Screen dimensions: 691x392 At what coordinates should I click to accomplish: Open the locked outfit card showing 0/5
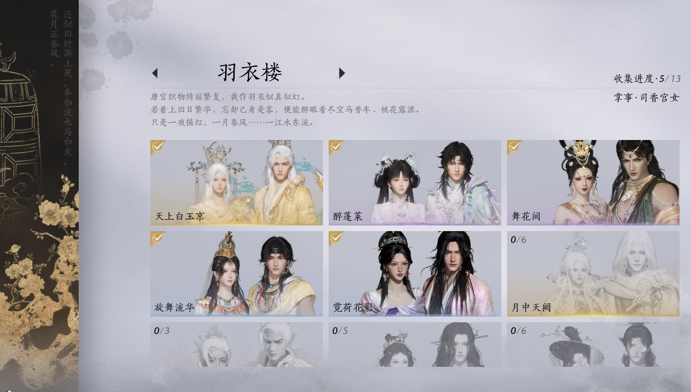pos(415,345)
